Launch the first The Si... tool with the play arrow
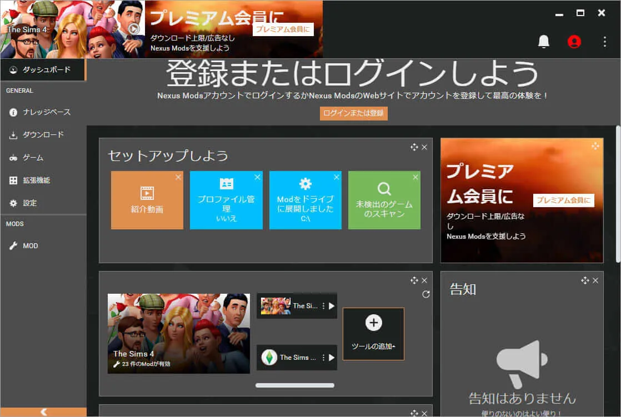This screenshot has height=417, width=621. click(332, 306)
